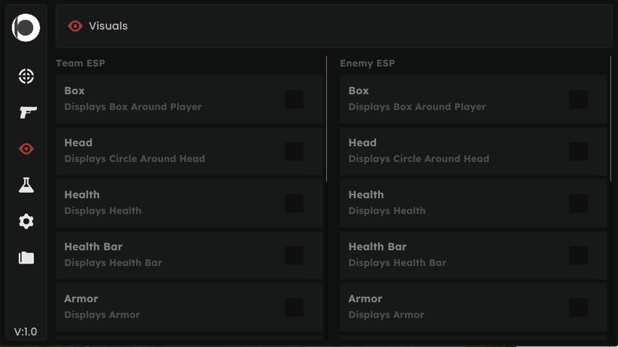618x347 pixels.
Task: Toggle Team ESP Health Bar checkbox
Action: coord(294,256)
